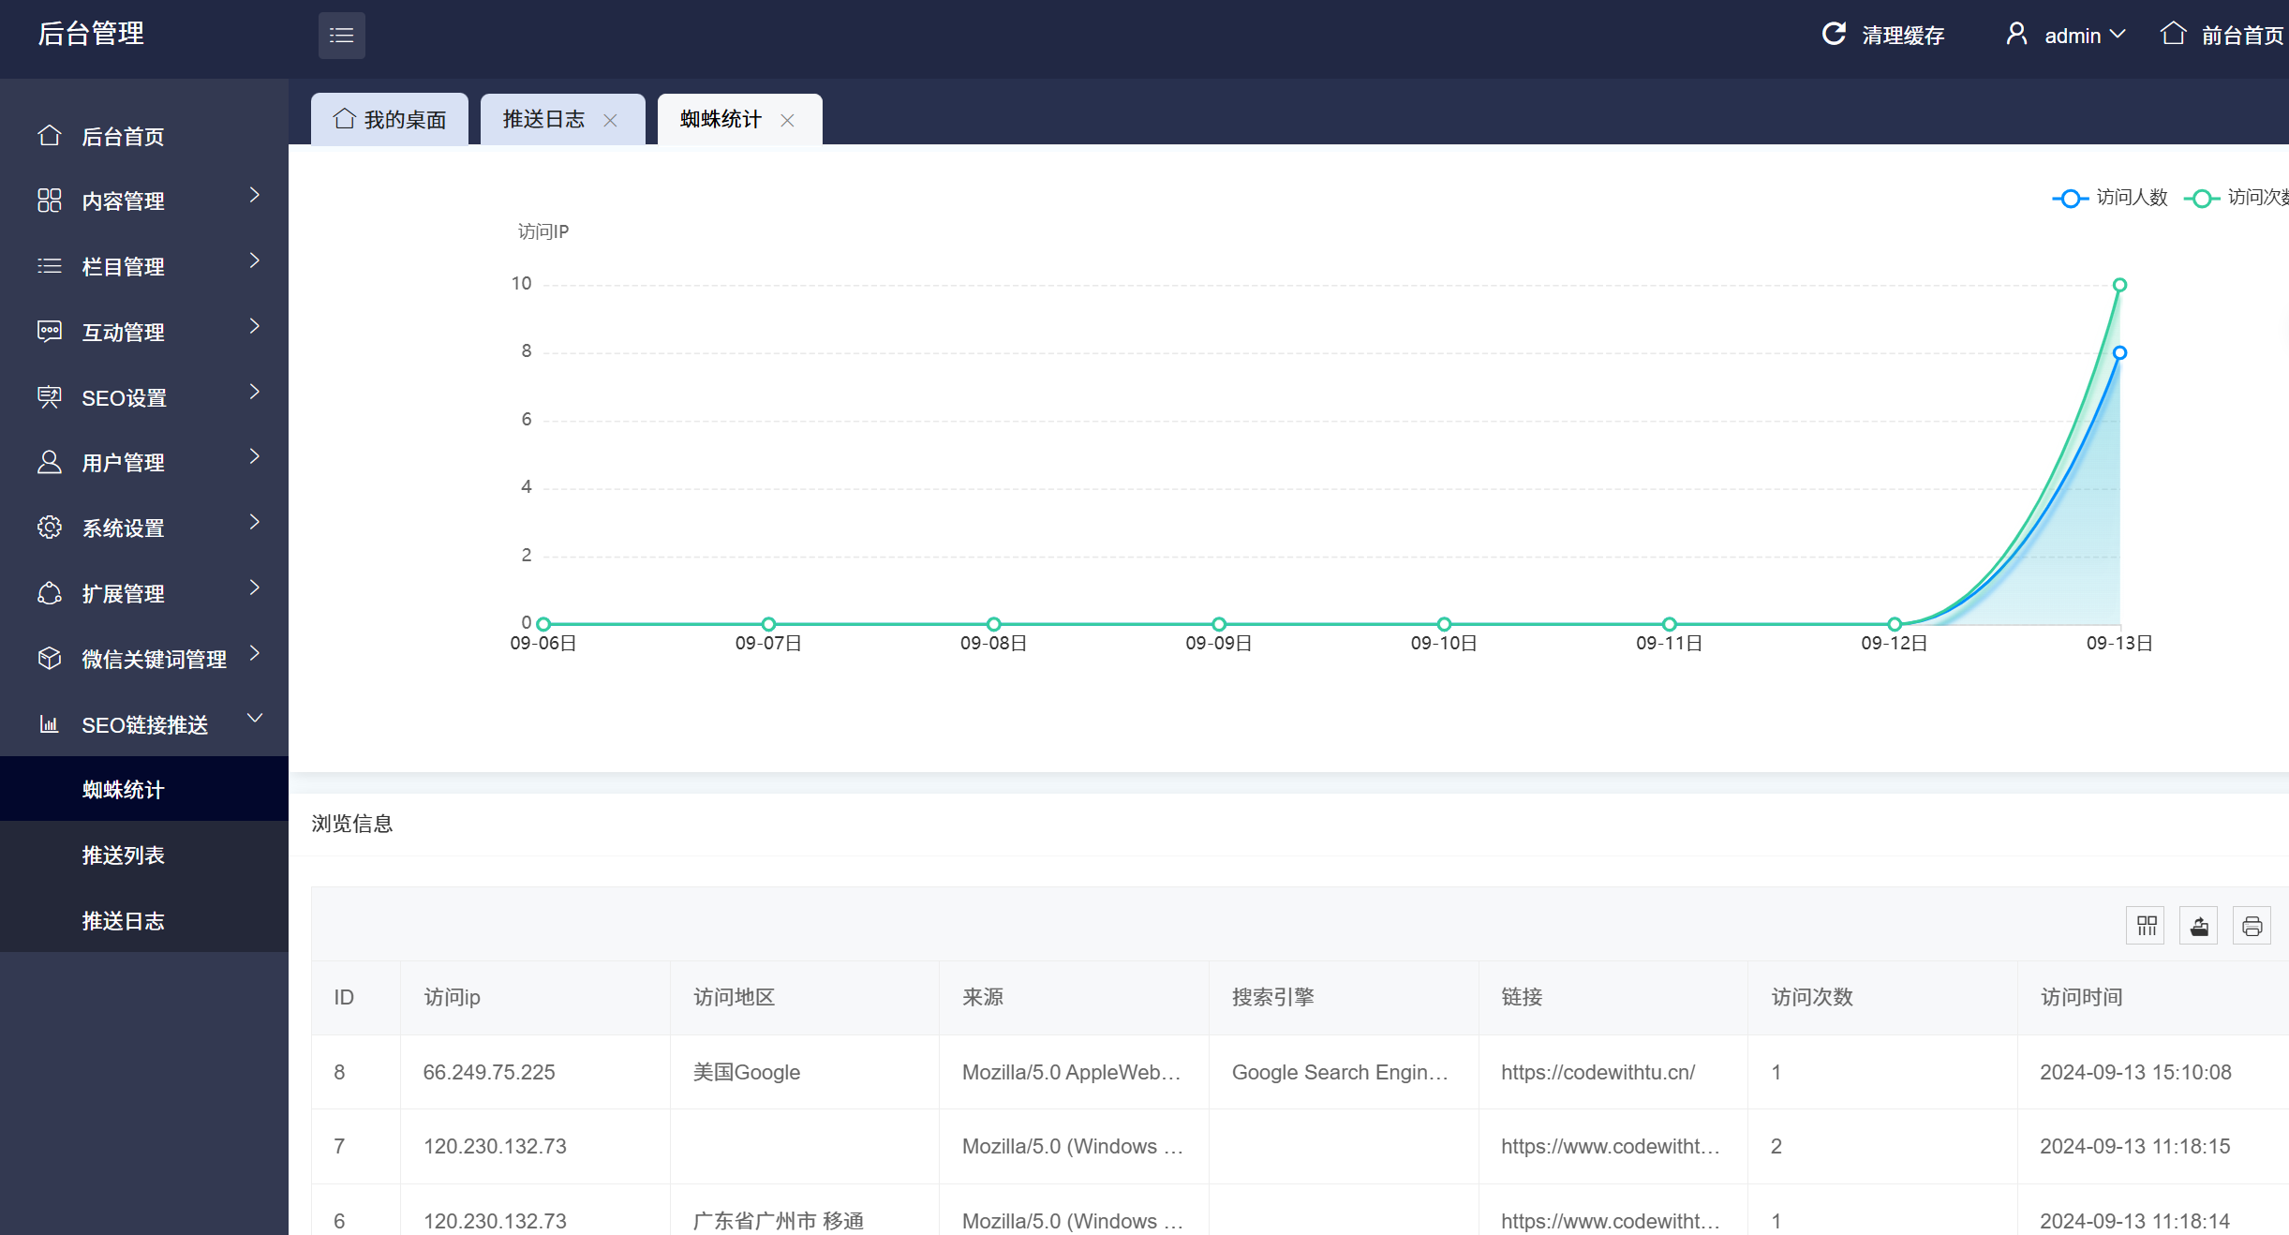The image size is (2289, 1235).
Task: Click the 09-06日 chart data point
Action: pos(543,624)
